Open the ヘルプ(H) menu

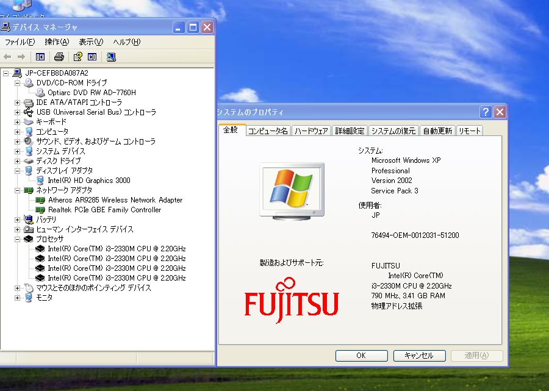pyautogui.click(x=127, y=42)
